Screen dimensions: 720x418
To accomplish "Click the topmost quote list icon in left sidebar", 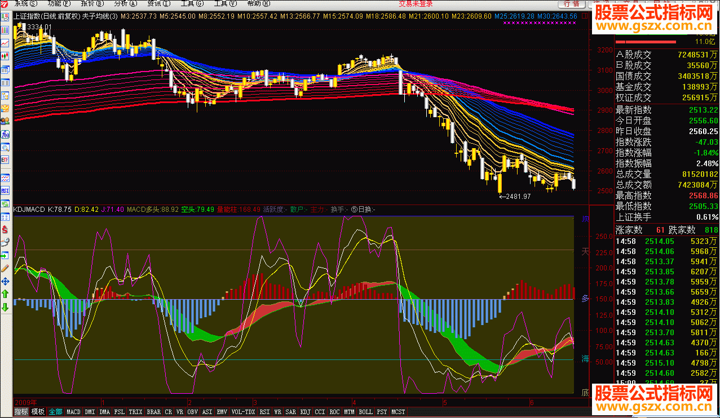I will [5, 16].
